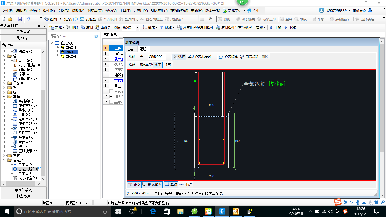Toggle 水平 horizontal rebar type
Screen dimensions: 386x217
[158, 65]
